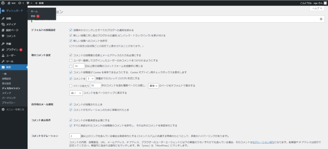328x149 pixels.
Task: Open the 古い comment order dropdown
Action: tap(76, 93)
